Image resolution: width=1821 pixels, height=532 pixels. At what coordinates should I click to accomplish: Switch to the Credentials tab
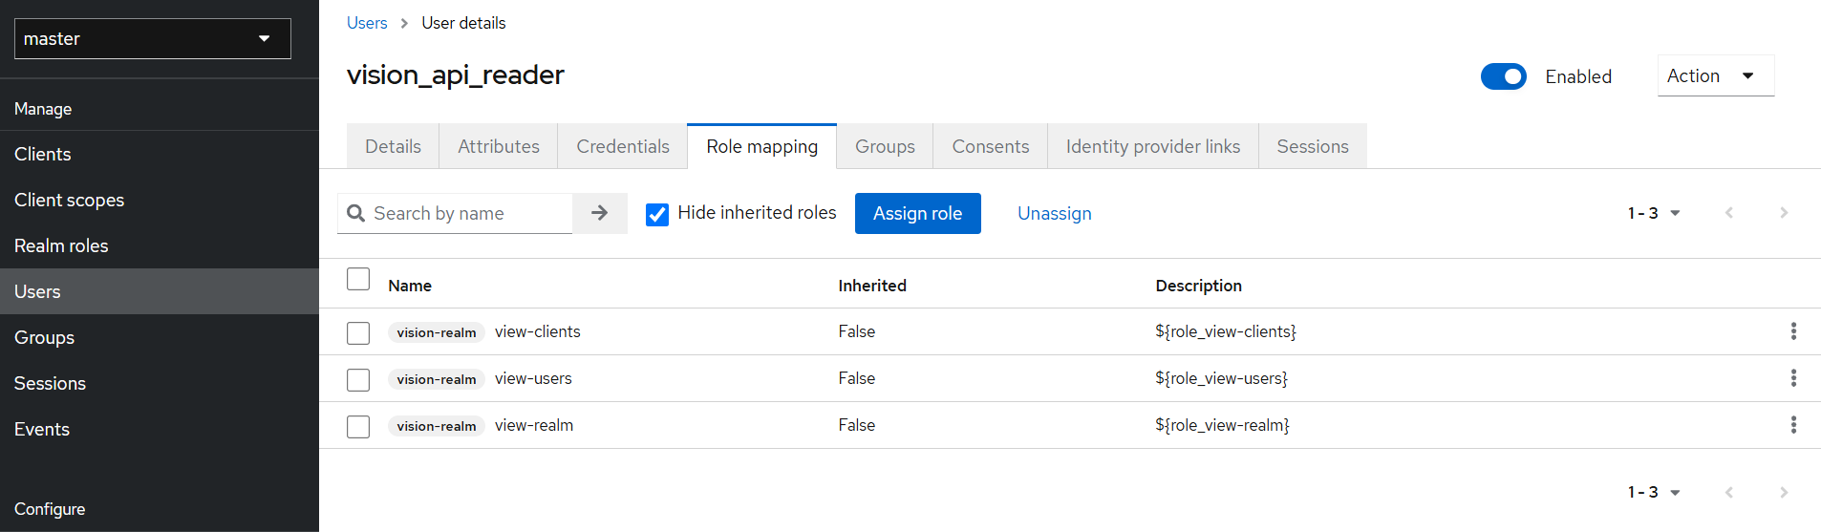(x=622, y=146)
